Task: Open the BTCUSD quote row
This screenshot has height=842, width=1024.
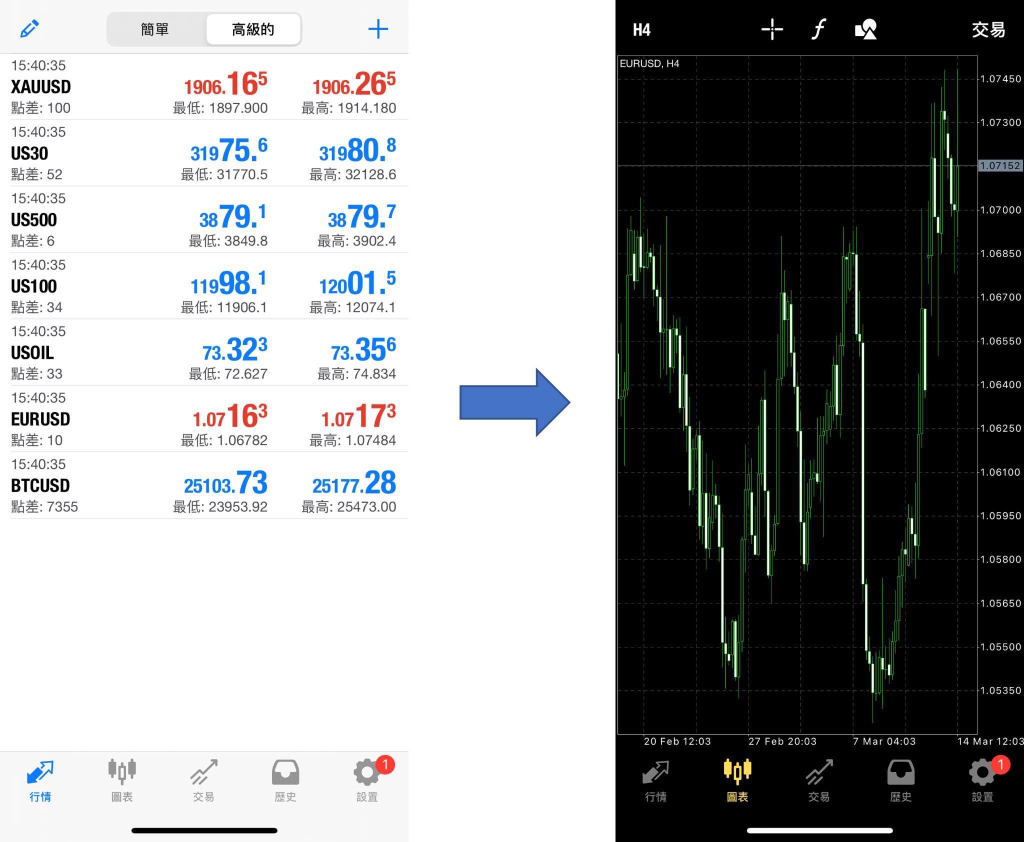Action: pyautogui.click(x=204, y=485)
